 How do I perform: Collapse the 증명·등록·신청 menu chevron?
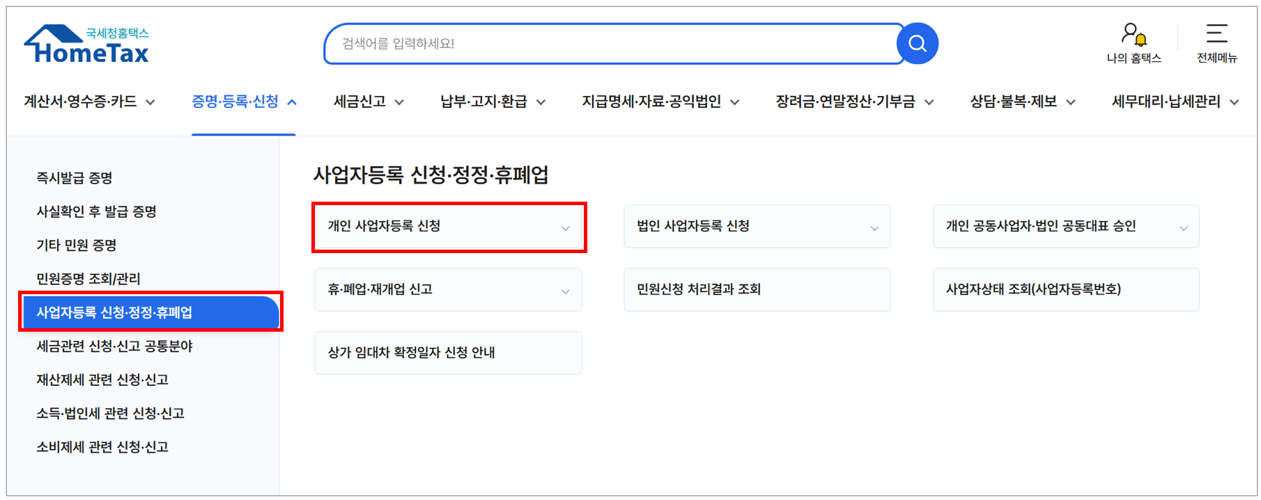pos(292,101)
